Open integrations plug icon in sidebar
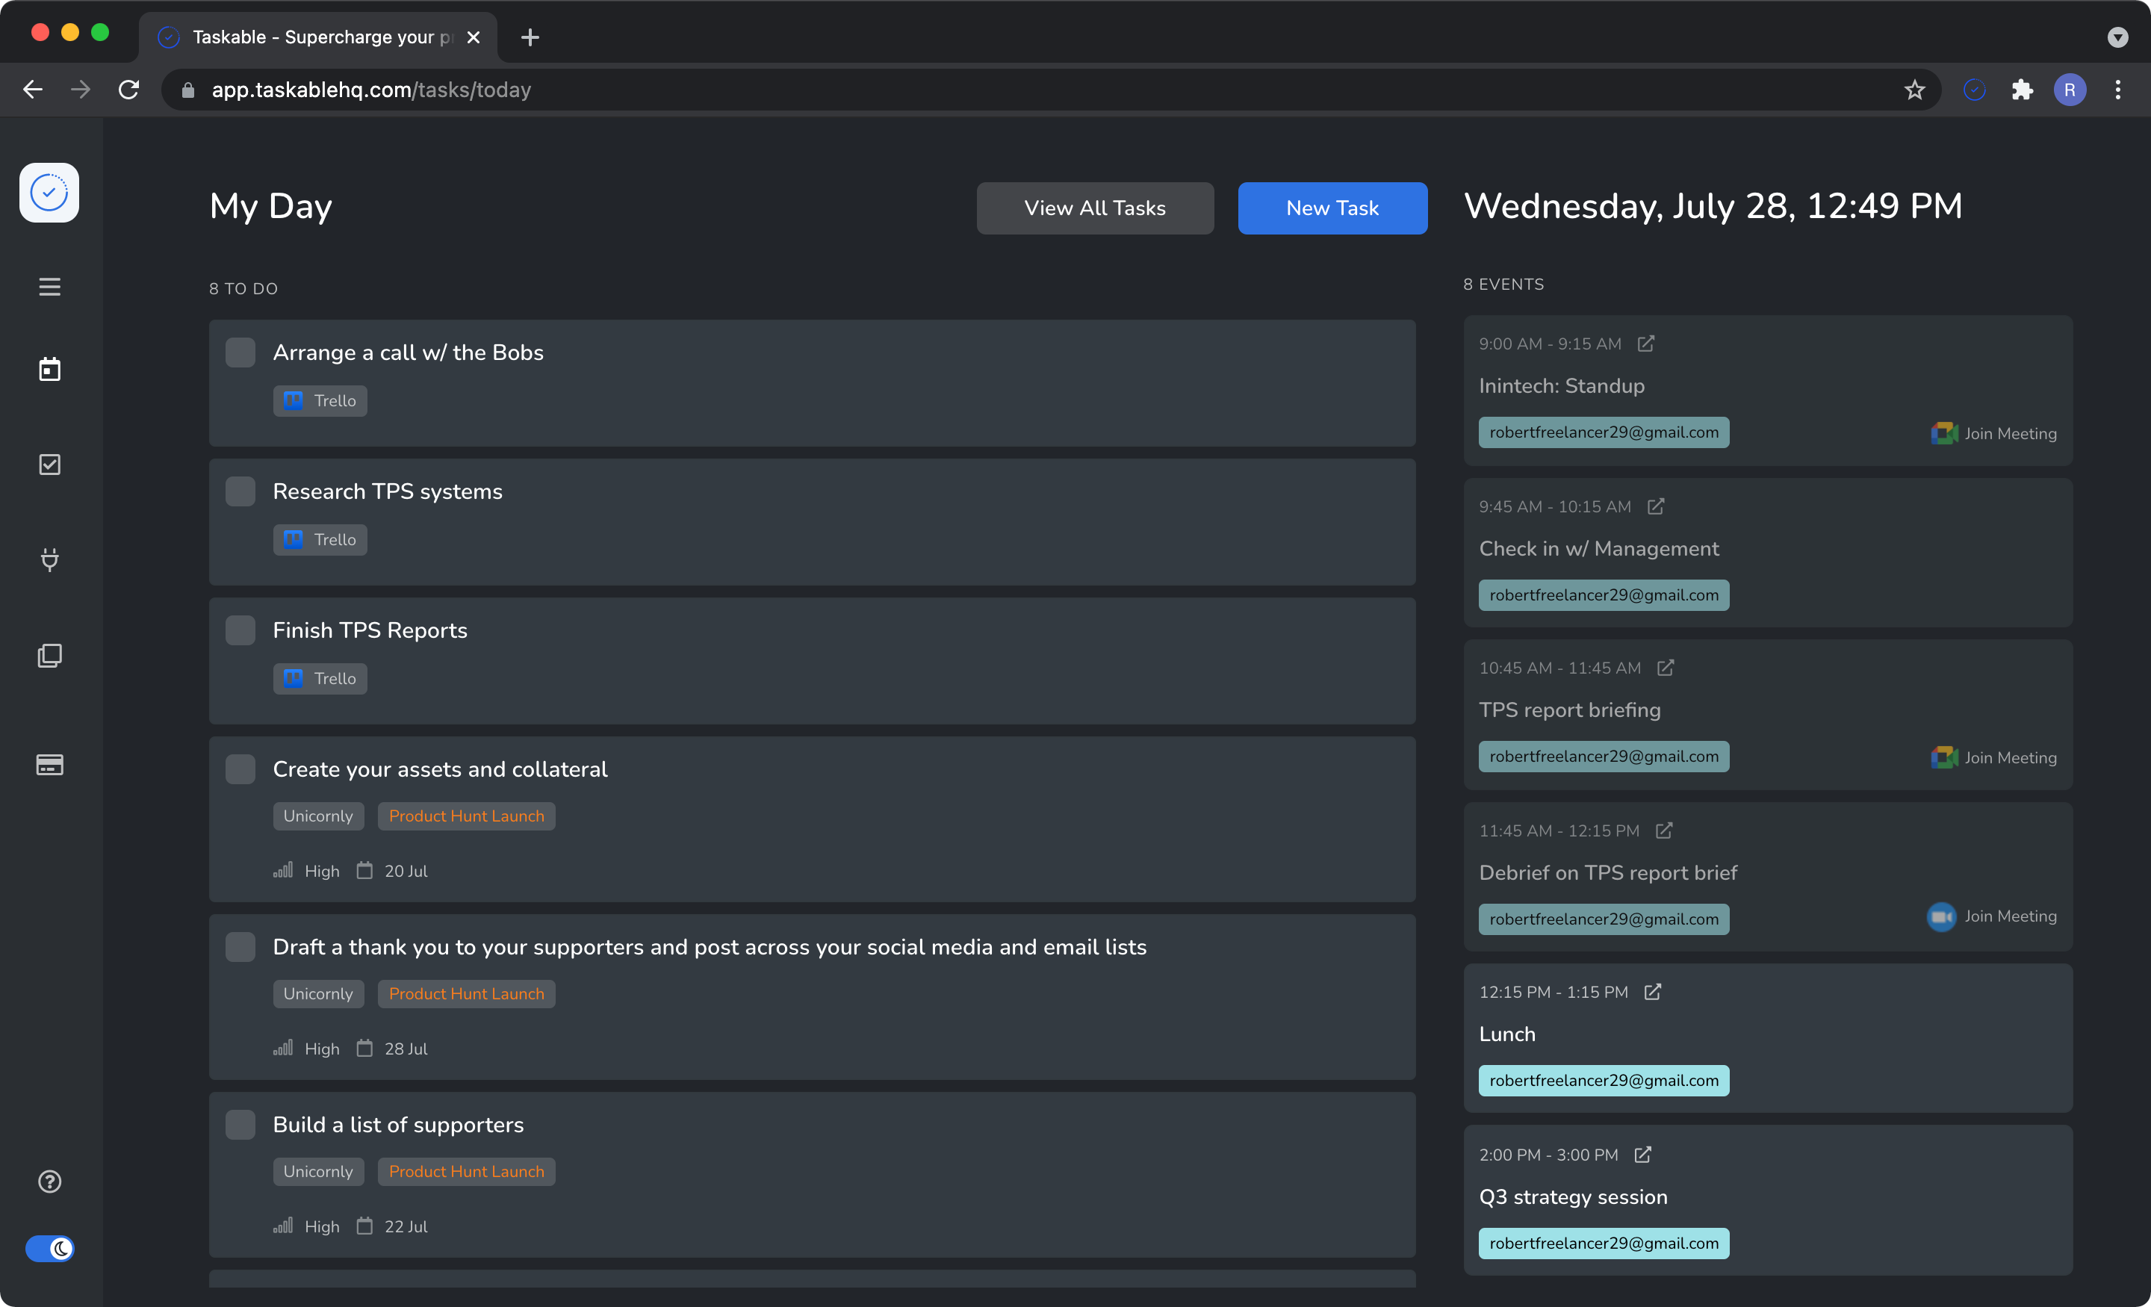Image resolution: width=2151 pixels, height=1307 pixels. 50,559
